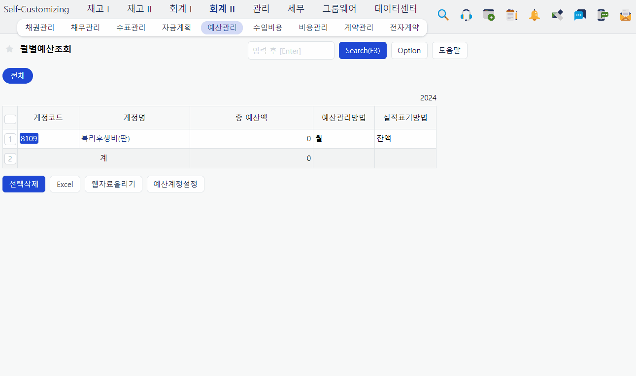Open the Option button
The width and height of the screenshot is (636, 376).
coord(409,50)
